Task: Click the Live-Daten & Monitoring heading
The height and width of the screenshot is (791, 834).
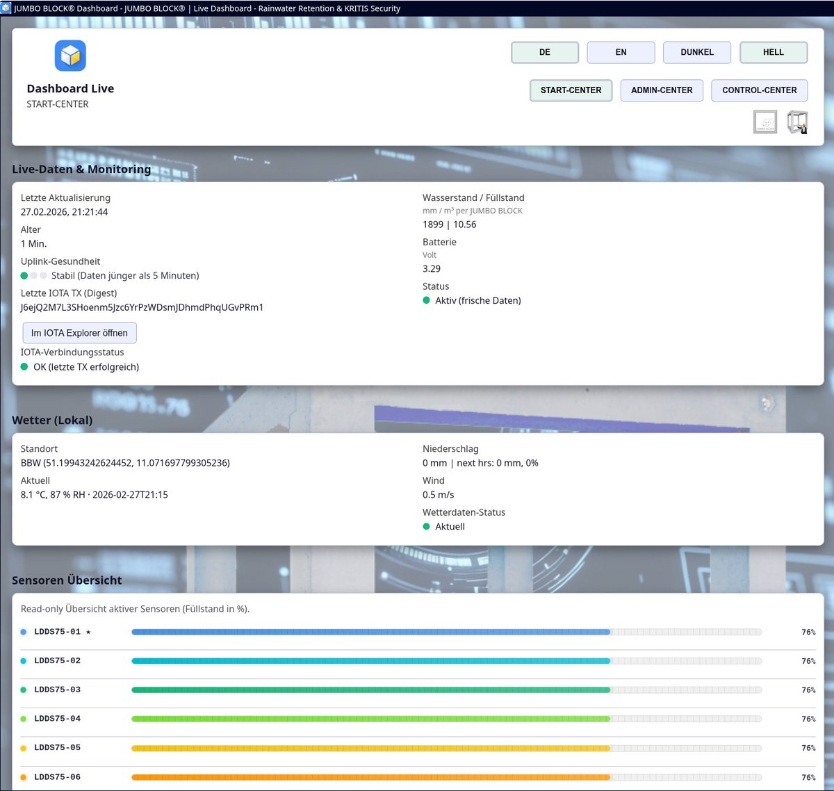Action: (x=81, y=169)
